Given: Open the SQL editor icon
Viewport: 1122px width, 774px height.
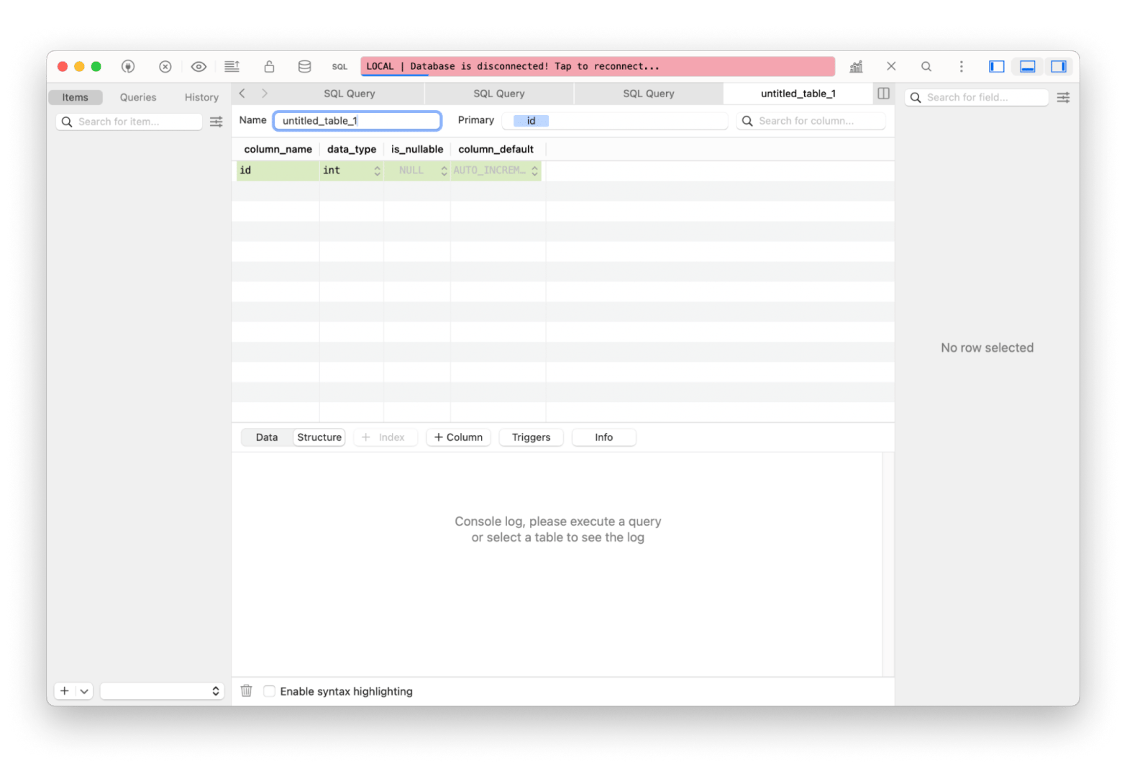Looking at the screenshot, I should coord(339,66).
